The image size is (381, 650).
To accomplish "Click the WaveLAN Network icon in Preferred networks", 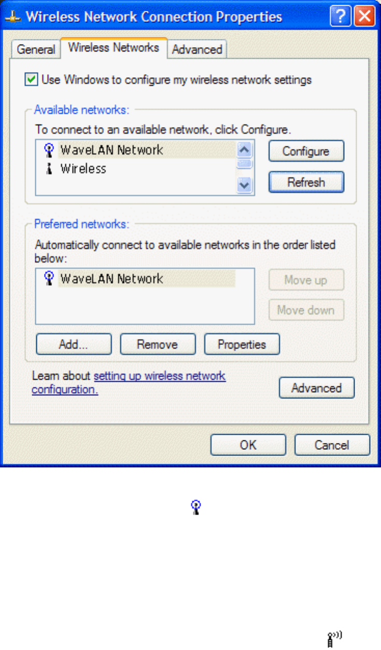I will [x=49, y=279].
